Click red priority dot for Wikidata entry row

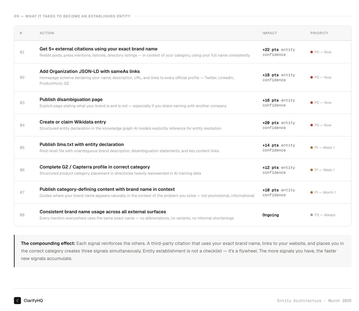(311, 125)
